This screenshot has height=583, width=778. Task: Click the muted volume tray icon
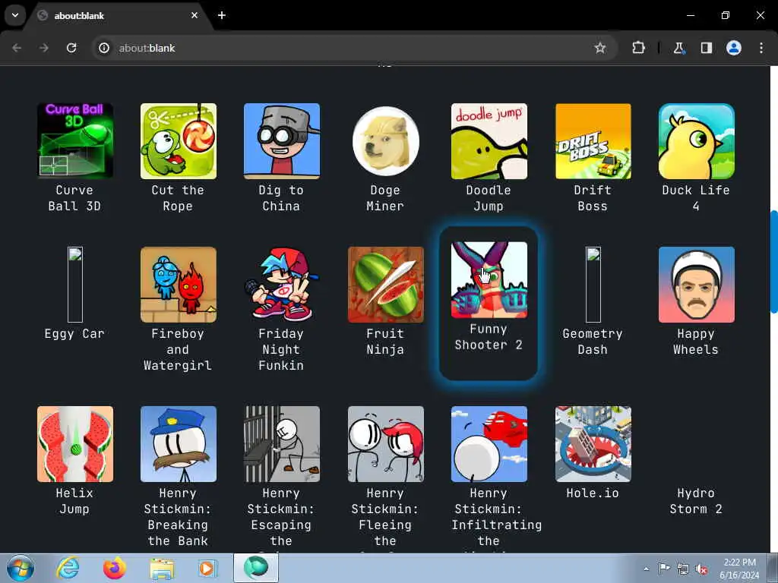coord(701,569)
